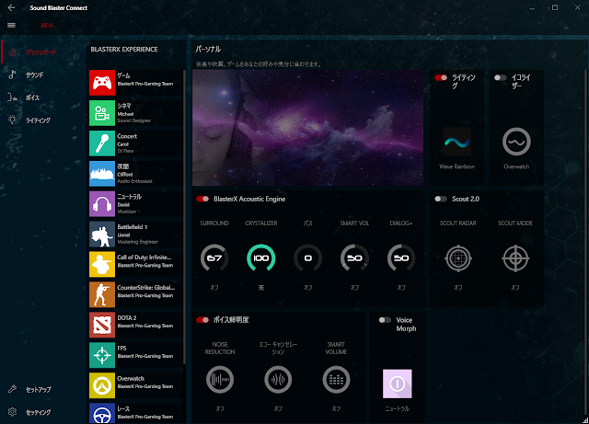Click the Sound Blaster Connect window title
The image size is (589, 424).
(x=59, y=7)
